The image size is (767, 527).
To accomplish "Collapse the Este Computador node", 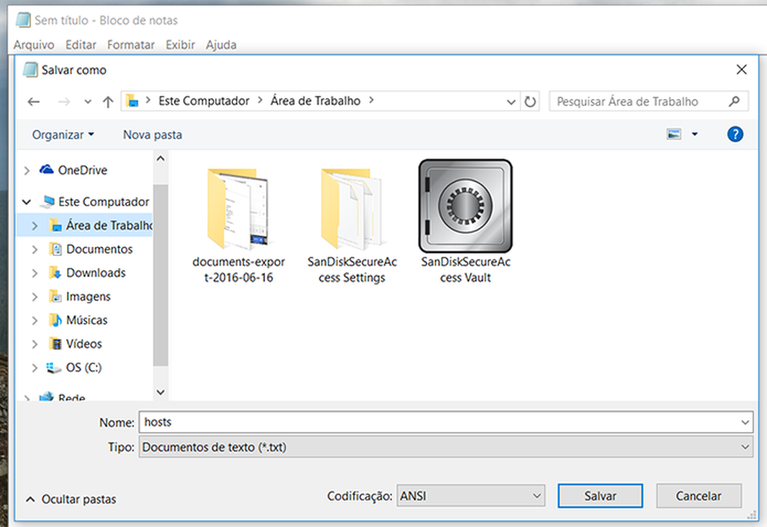I will pos(27,202).
